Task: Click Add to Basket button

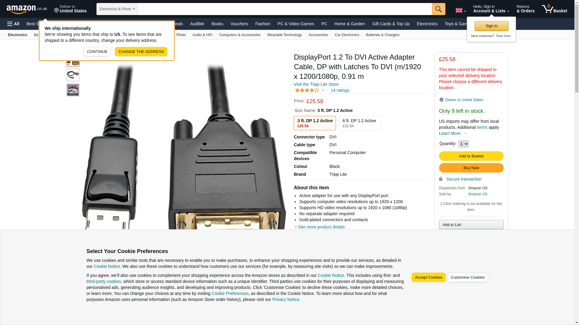Action: point(471,156)
